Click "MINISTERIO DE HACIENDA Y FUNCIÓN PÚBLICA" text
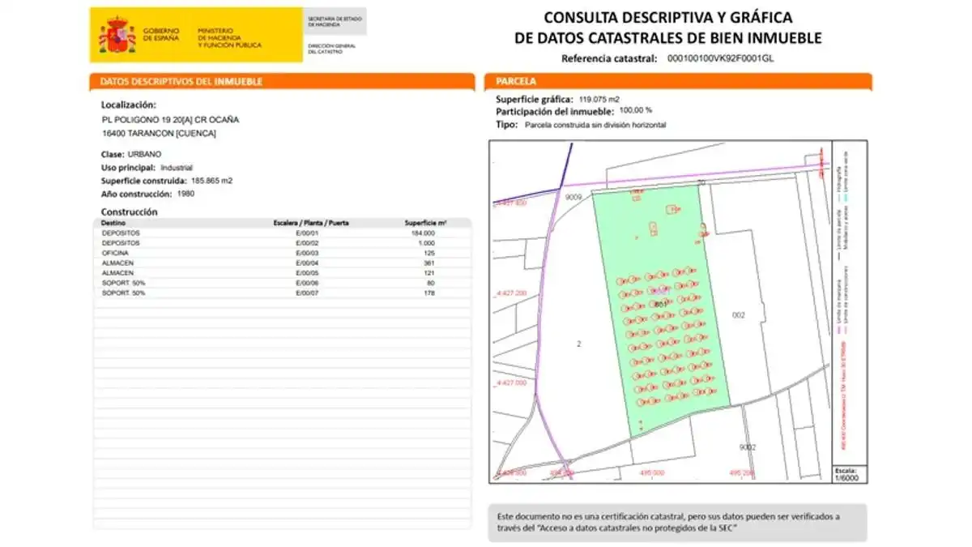 click(x=229, y=37)
